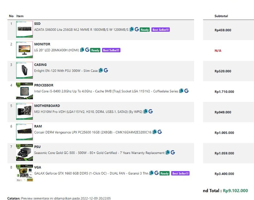Click the Subtotal column header
This screenshot has height=200, width=254.
click(221, 16)
